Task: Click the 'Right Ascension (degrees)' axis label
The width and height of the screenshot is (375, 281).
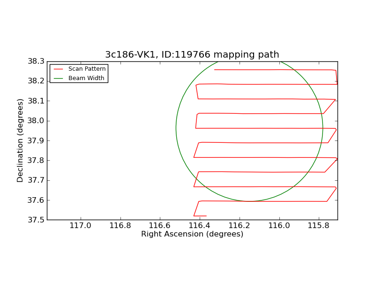Action: coord(192,234)
